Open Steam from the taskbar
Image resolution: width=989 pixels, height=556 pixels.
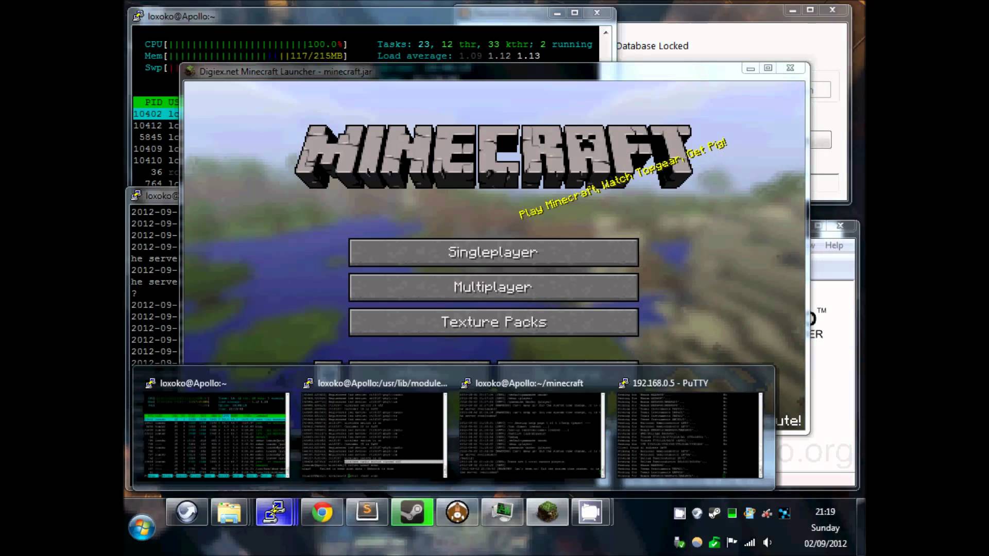tap(412, 512)
